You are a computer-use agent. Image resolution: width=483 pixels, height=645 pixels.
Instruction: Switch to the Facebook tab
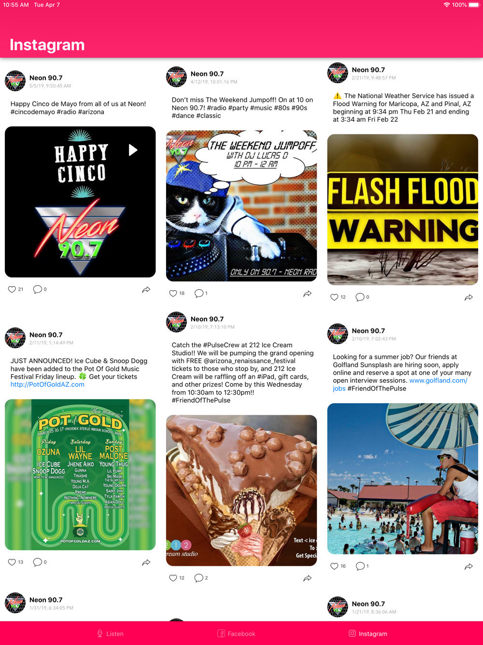click(236, 633)
